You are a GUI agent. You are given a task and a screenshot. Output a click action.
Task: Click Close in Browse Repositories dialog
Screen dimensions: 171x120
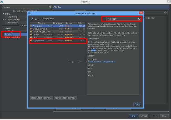137,104
